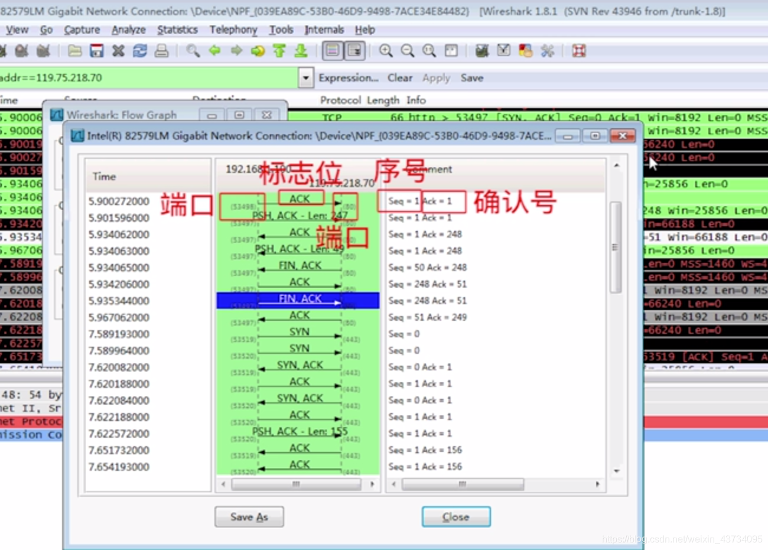Screen dimensions: 768x550
Task: Click the Expression... filter button
Action: [x=349, y=78]
